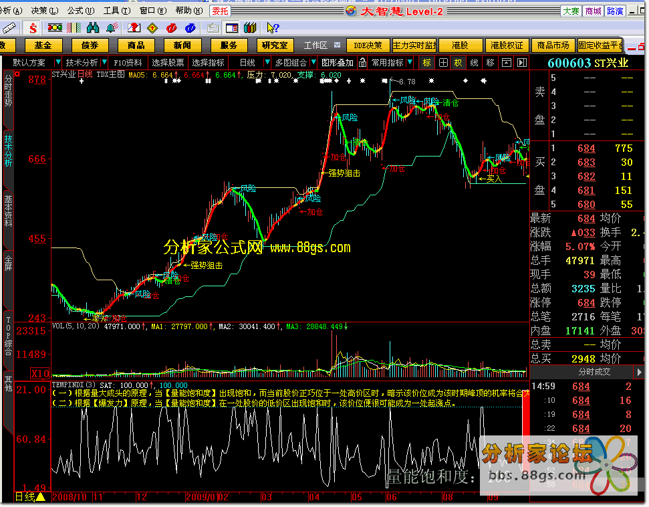Image resolution: width=649 pixels, height=507 pixels.
Task: Click the 委托 order button
Action: (x=220, y=11)
